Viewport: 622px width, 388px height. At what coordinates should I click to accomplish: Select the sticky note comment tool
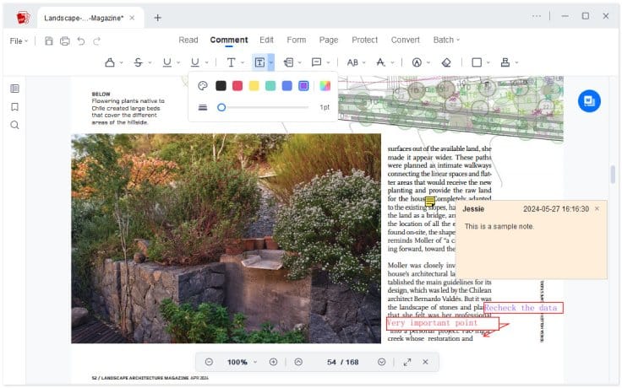pyautogui.click(x=317, y=62)
